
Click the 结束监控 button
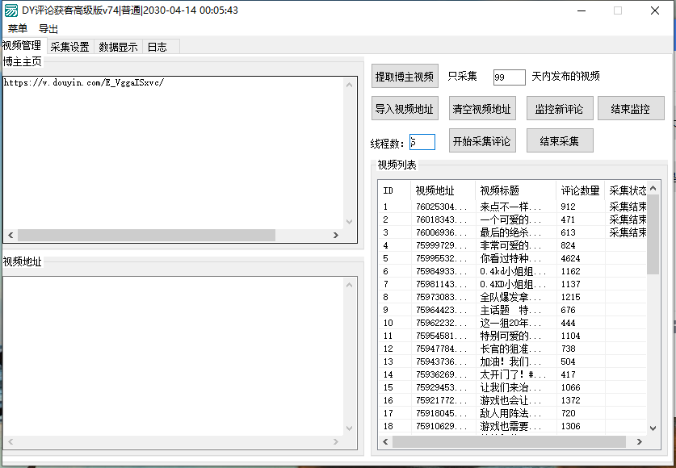[x=630, y=109]
